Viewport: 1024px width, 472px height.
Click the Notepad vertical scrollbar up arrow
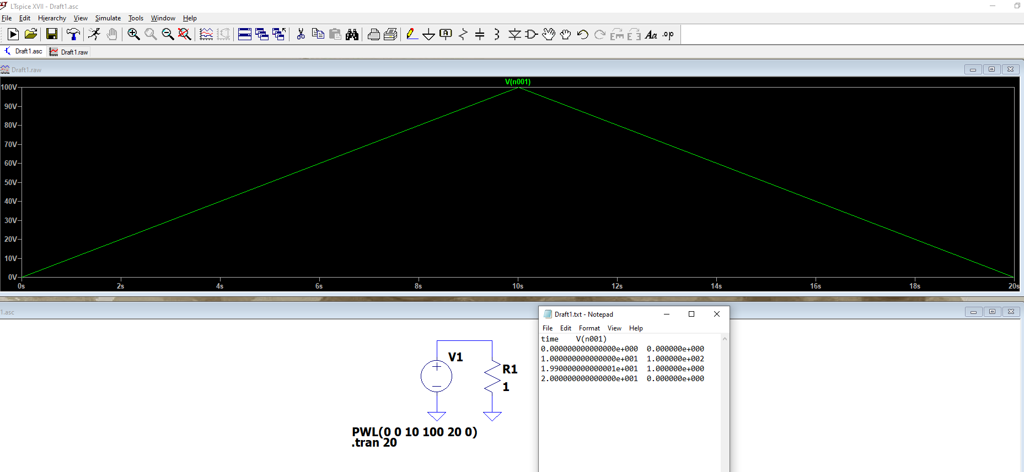pyautogui.click(x=725, y=339)
